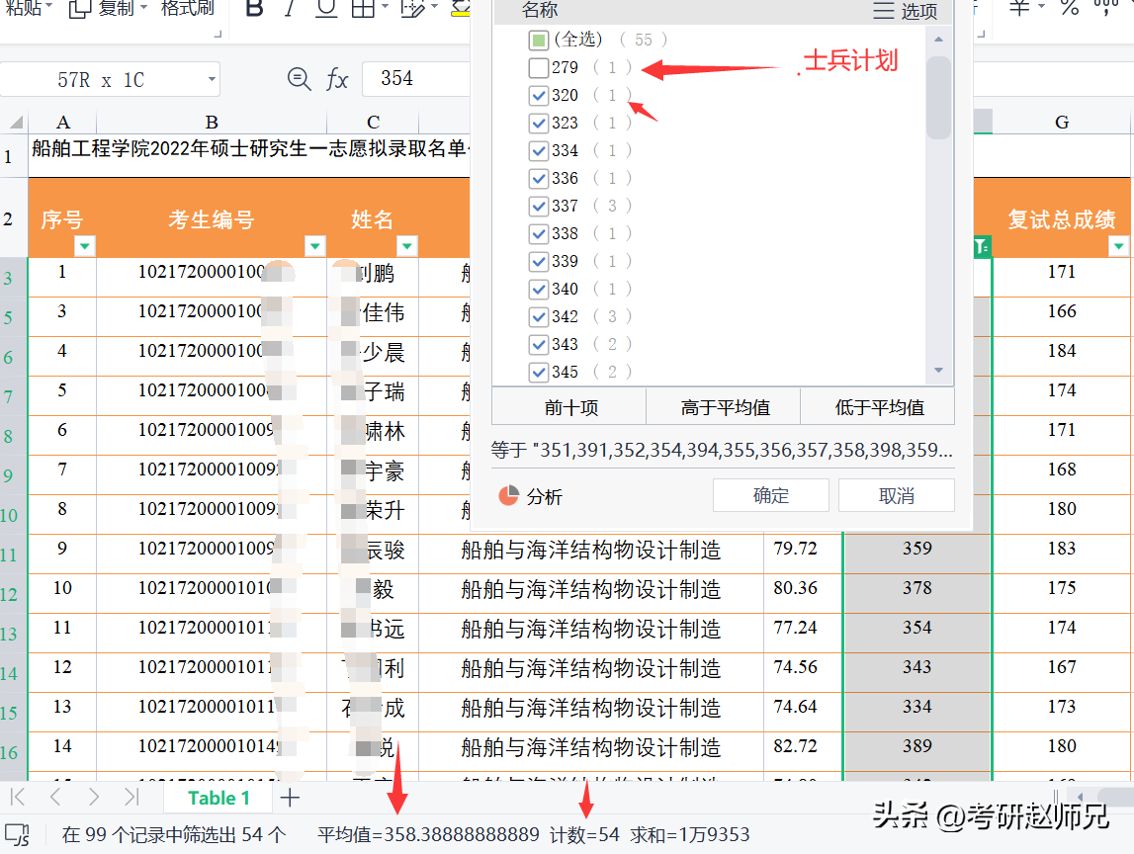Click the 格式刷 format painter button
1134x854 pixels.
187,8
